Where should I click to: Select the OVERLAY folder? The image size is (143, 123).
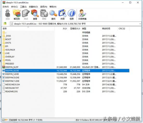66,57
